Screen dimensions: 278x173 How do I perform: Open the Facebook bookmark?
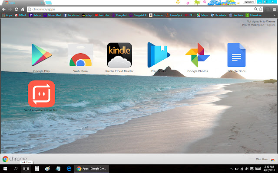[71, 15]
